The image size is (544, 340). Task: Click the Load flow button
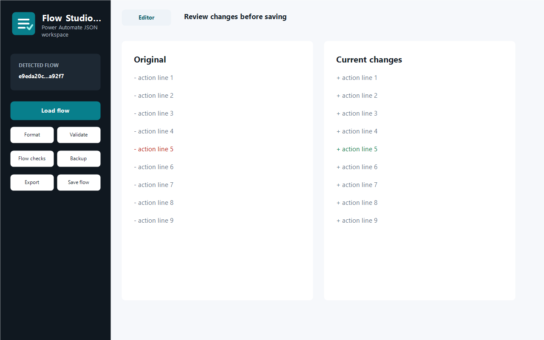pos(55,110)
